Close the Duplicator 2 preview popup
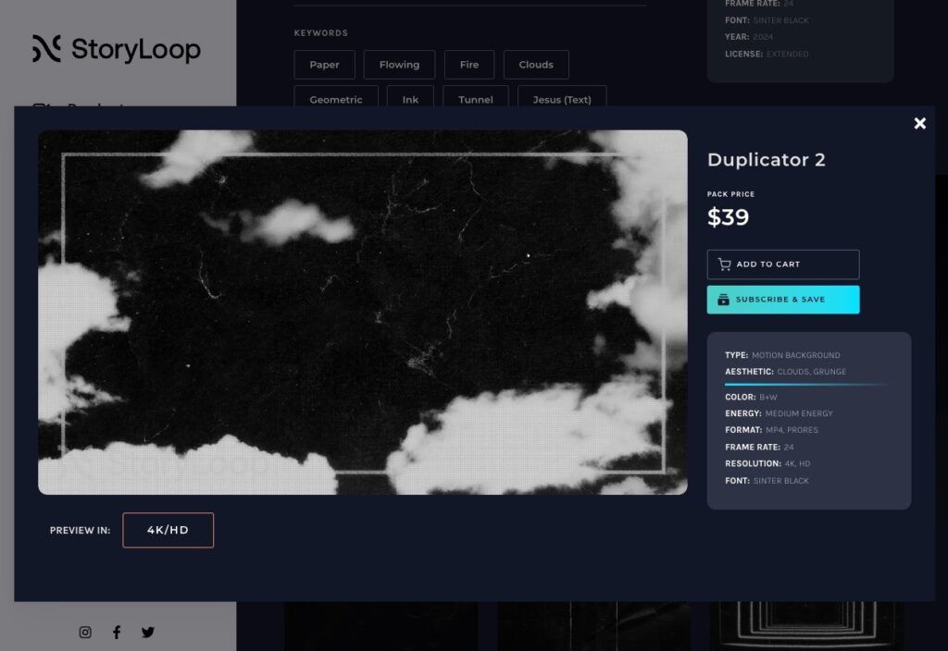 919,123
